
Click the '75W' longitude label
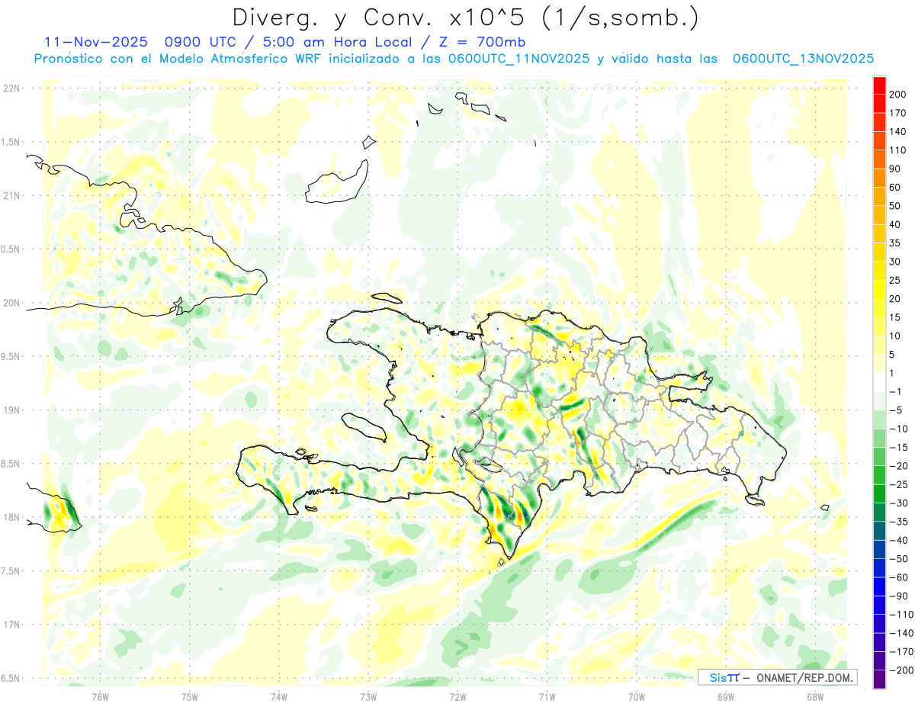pyautogui.click(x=189, y=696)
